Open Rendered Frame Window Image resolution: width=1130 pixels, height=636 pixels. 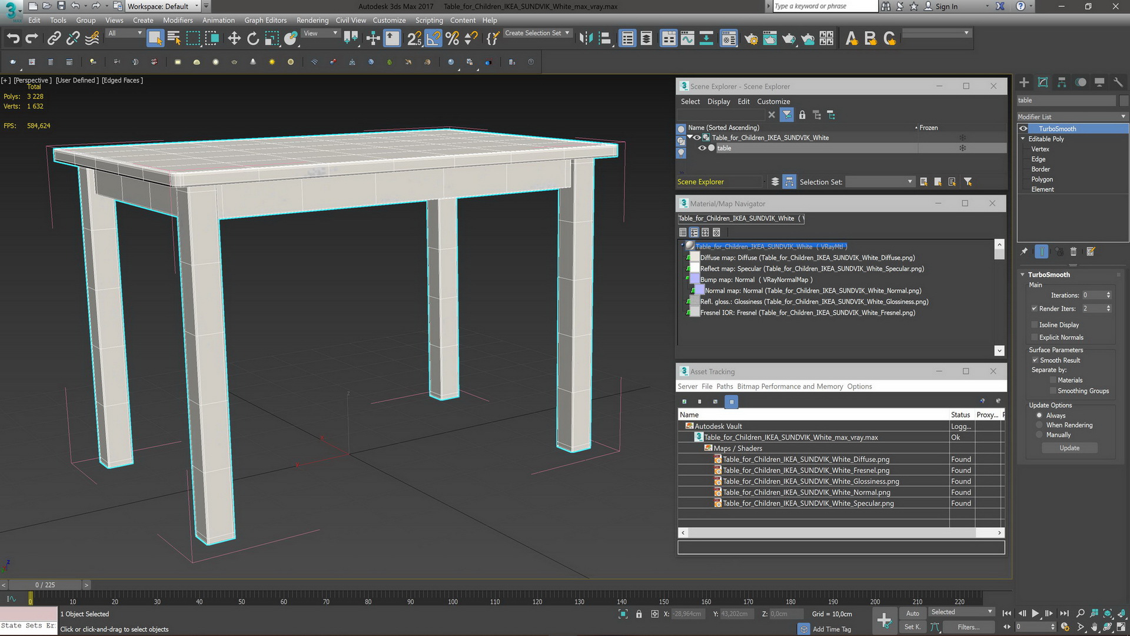pos(770,39)
